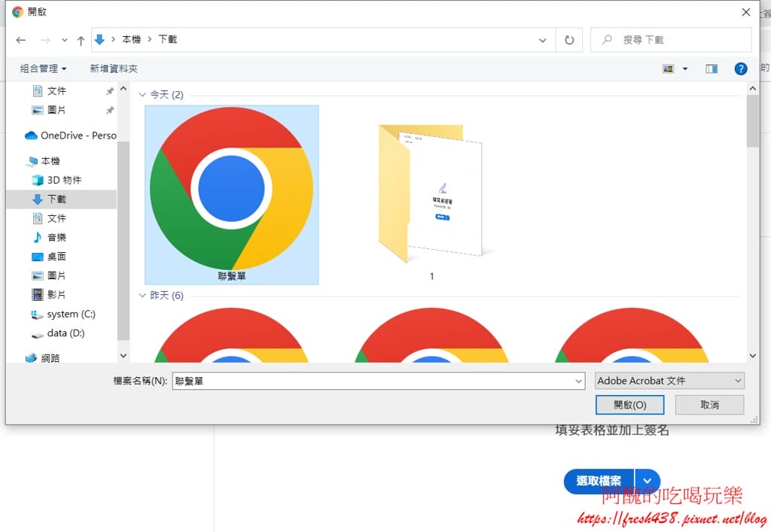Viewport: 771px width, 532px height.
Task: Open Adobe Acrobat 文件 file type dropdown
Action: pos(669,381)
